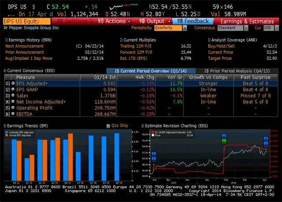Click the orange Actual EPS Adjusted legend swatch
This screenshot has width=282, height=202.
(x=7, y=135)
